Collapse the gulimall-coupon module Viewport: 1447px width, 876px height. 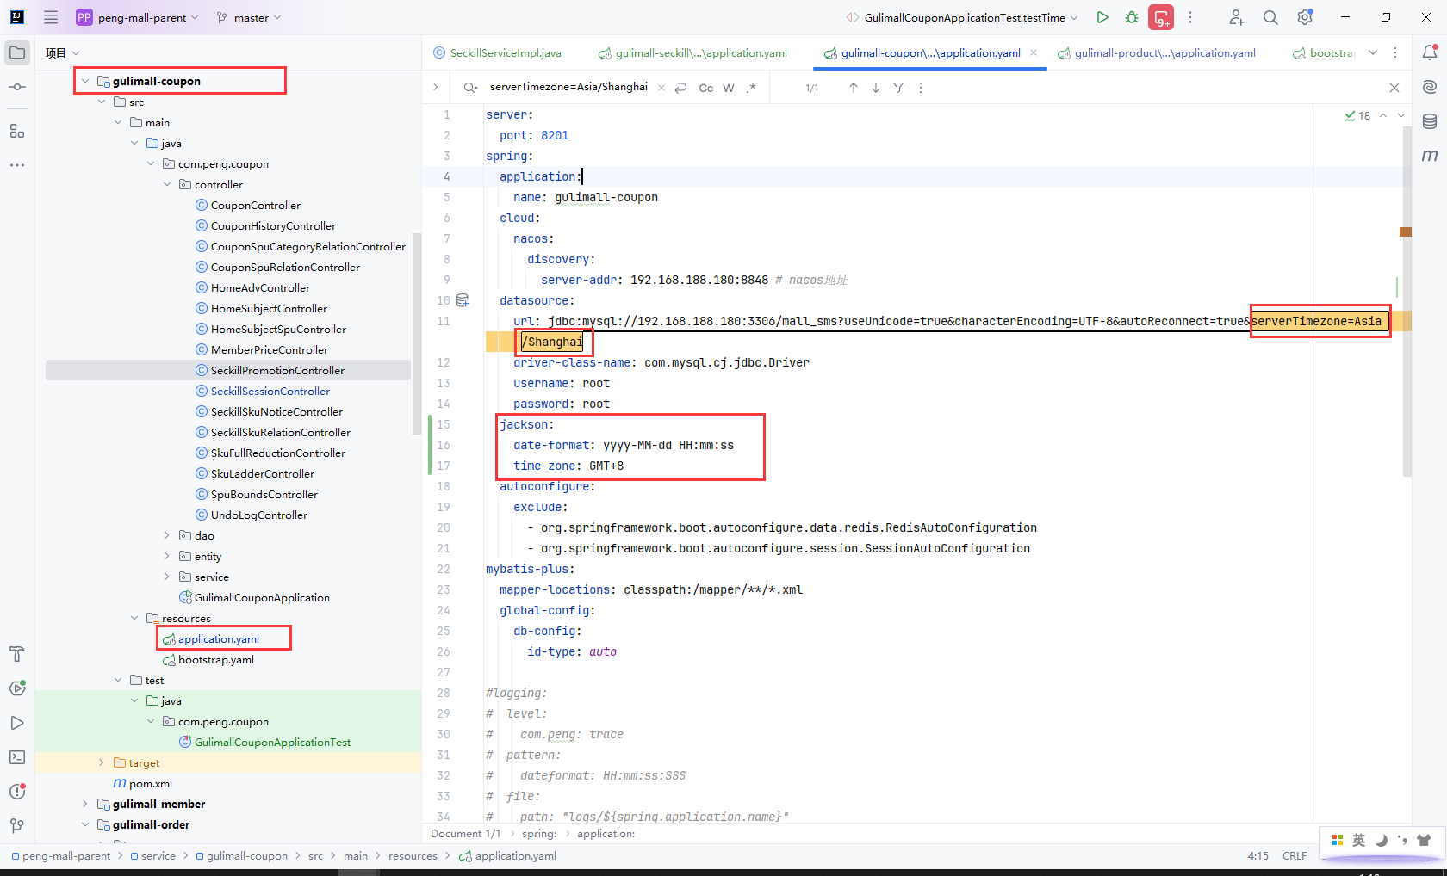[85, 81]
